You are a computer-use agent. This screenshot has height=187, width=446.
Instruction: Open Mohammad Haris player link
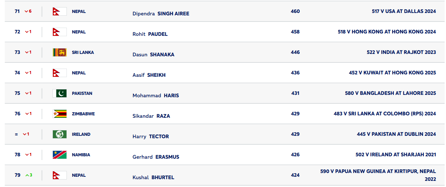tap(155, 96)
